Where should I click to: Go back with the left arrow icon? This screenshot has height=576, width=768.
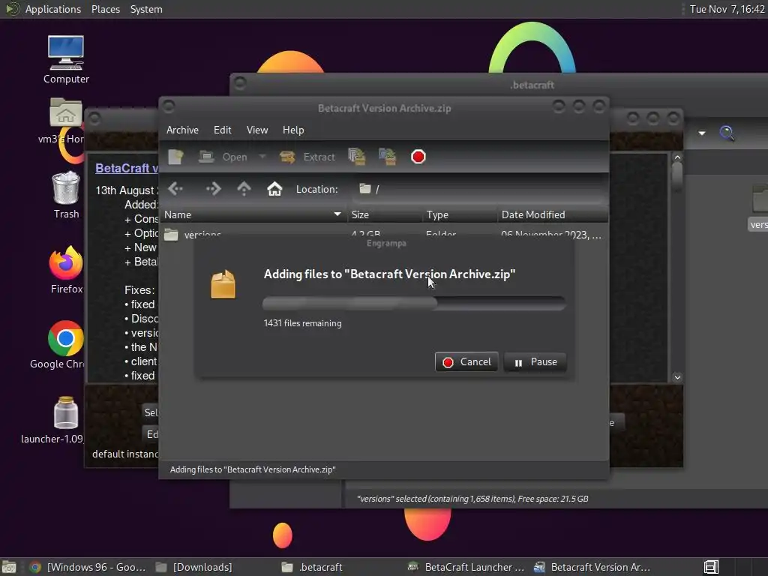point(175,188)
